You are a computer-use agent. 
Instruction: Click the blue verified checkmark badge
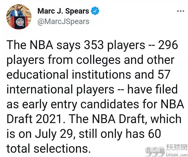pyautogui.click(x=95, y=11)
